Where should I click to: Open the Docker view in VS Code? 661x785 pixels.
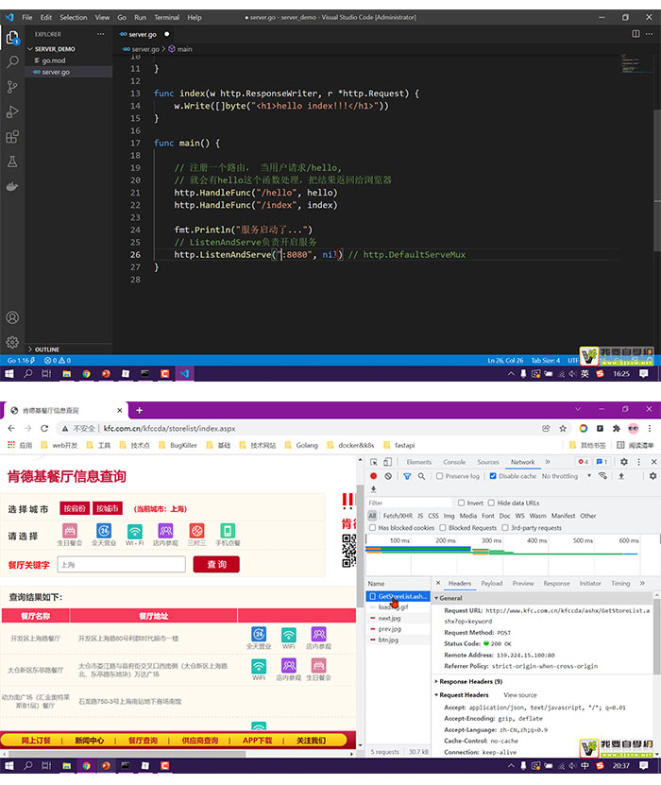[x=12, y=187]
